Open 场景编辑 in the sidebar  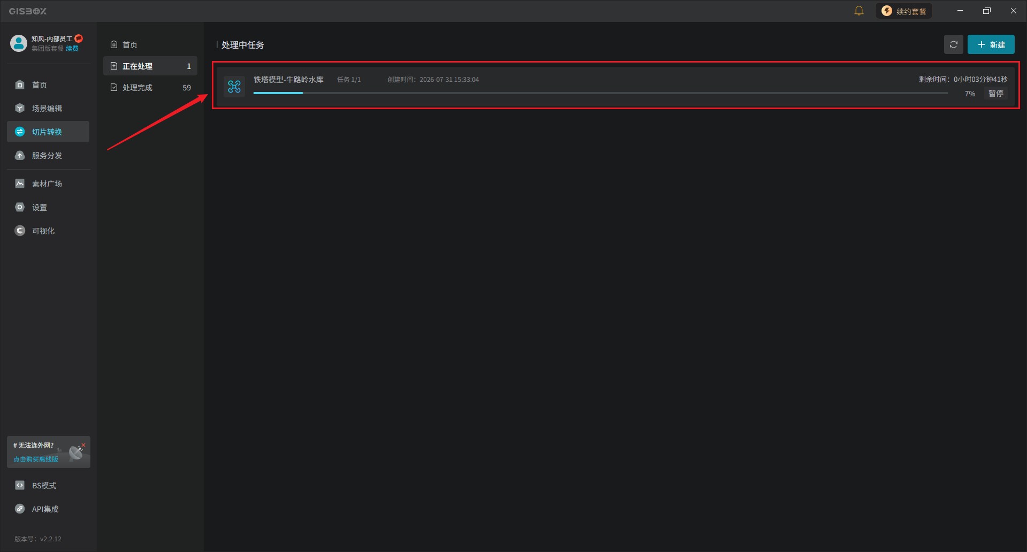pos(48,108)
